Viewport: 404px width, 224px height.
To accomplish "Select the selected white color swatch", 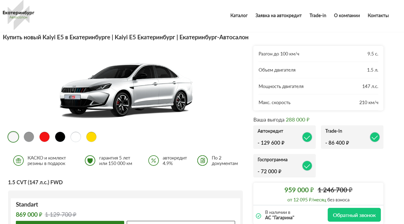I will click(x=13, y=137).
